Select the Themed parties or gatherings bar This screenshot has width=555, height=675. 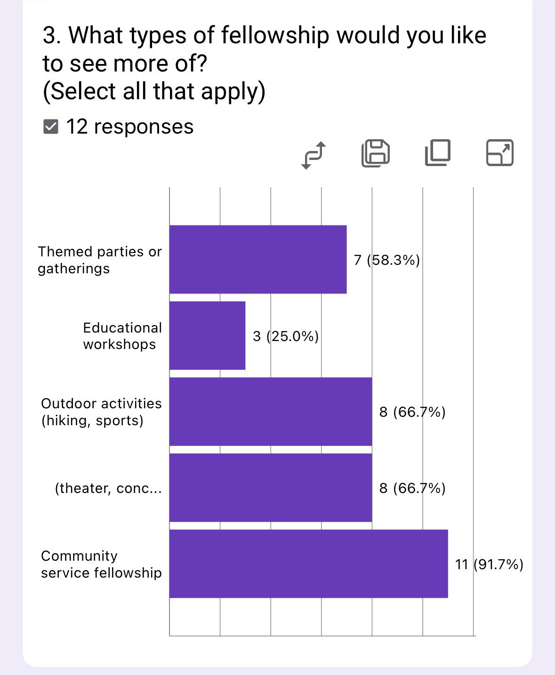point(258,260)
